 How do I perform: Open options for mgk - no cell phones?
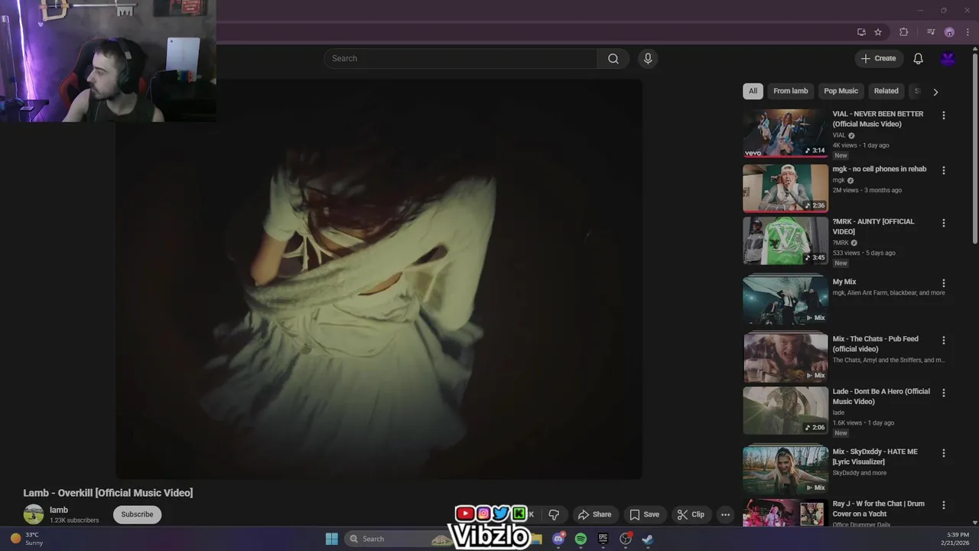(x=943, y=171)
